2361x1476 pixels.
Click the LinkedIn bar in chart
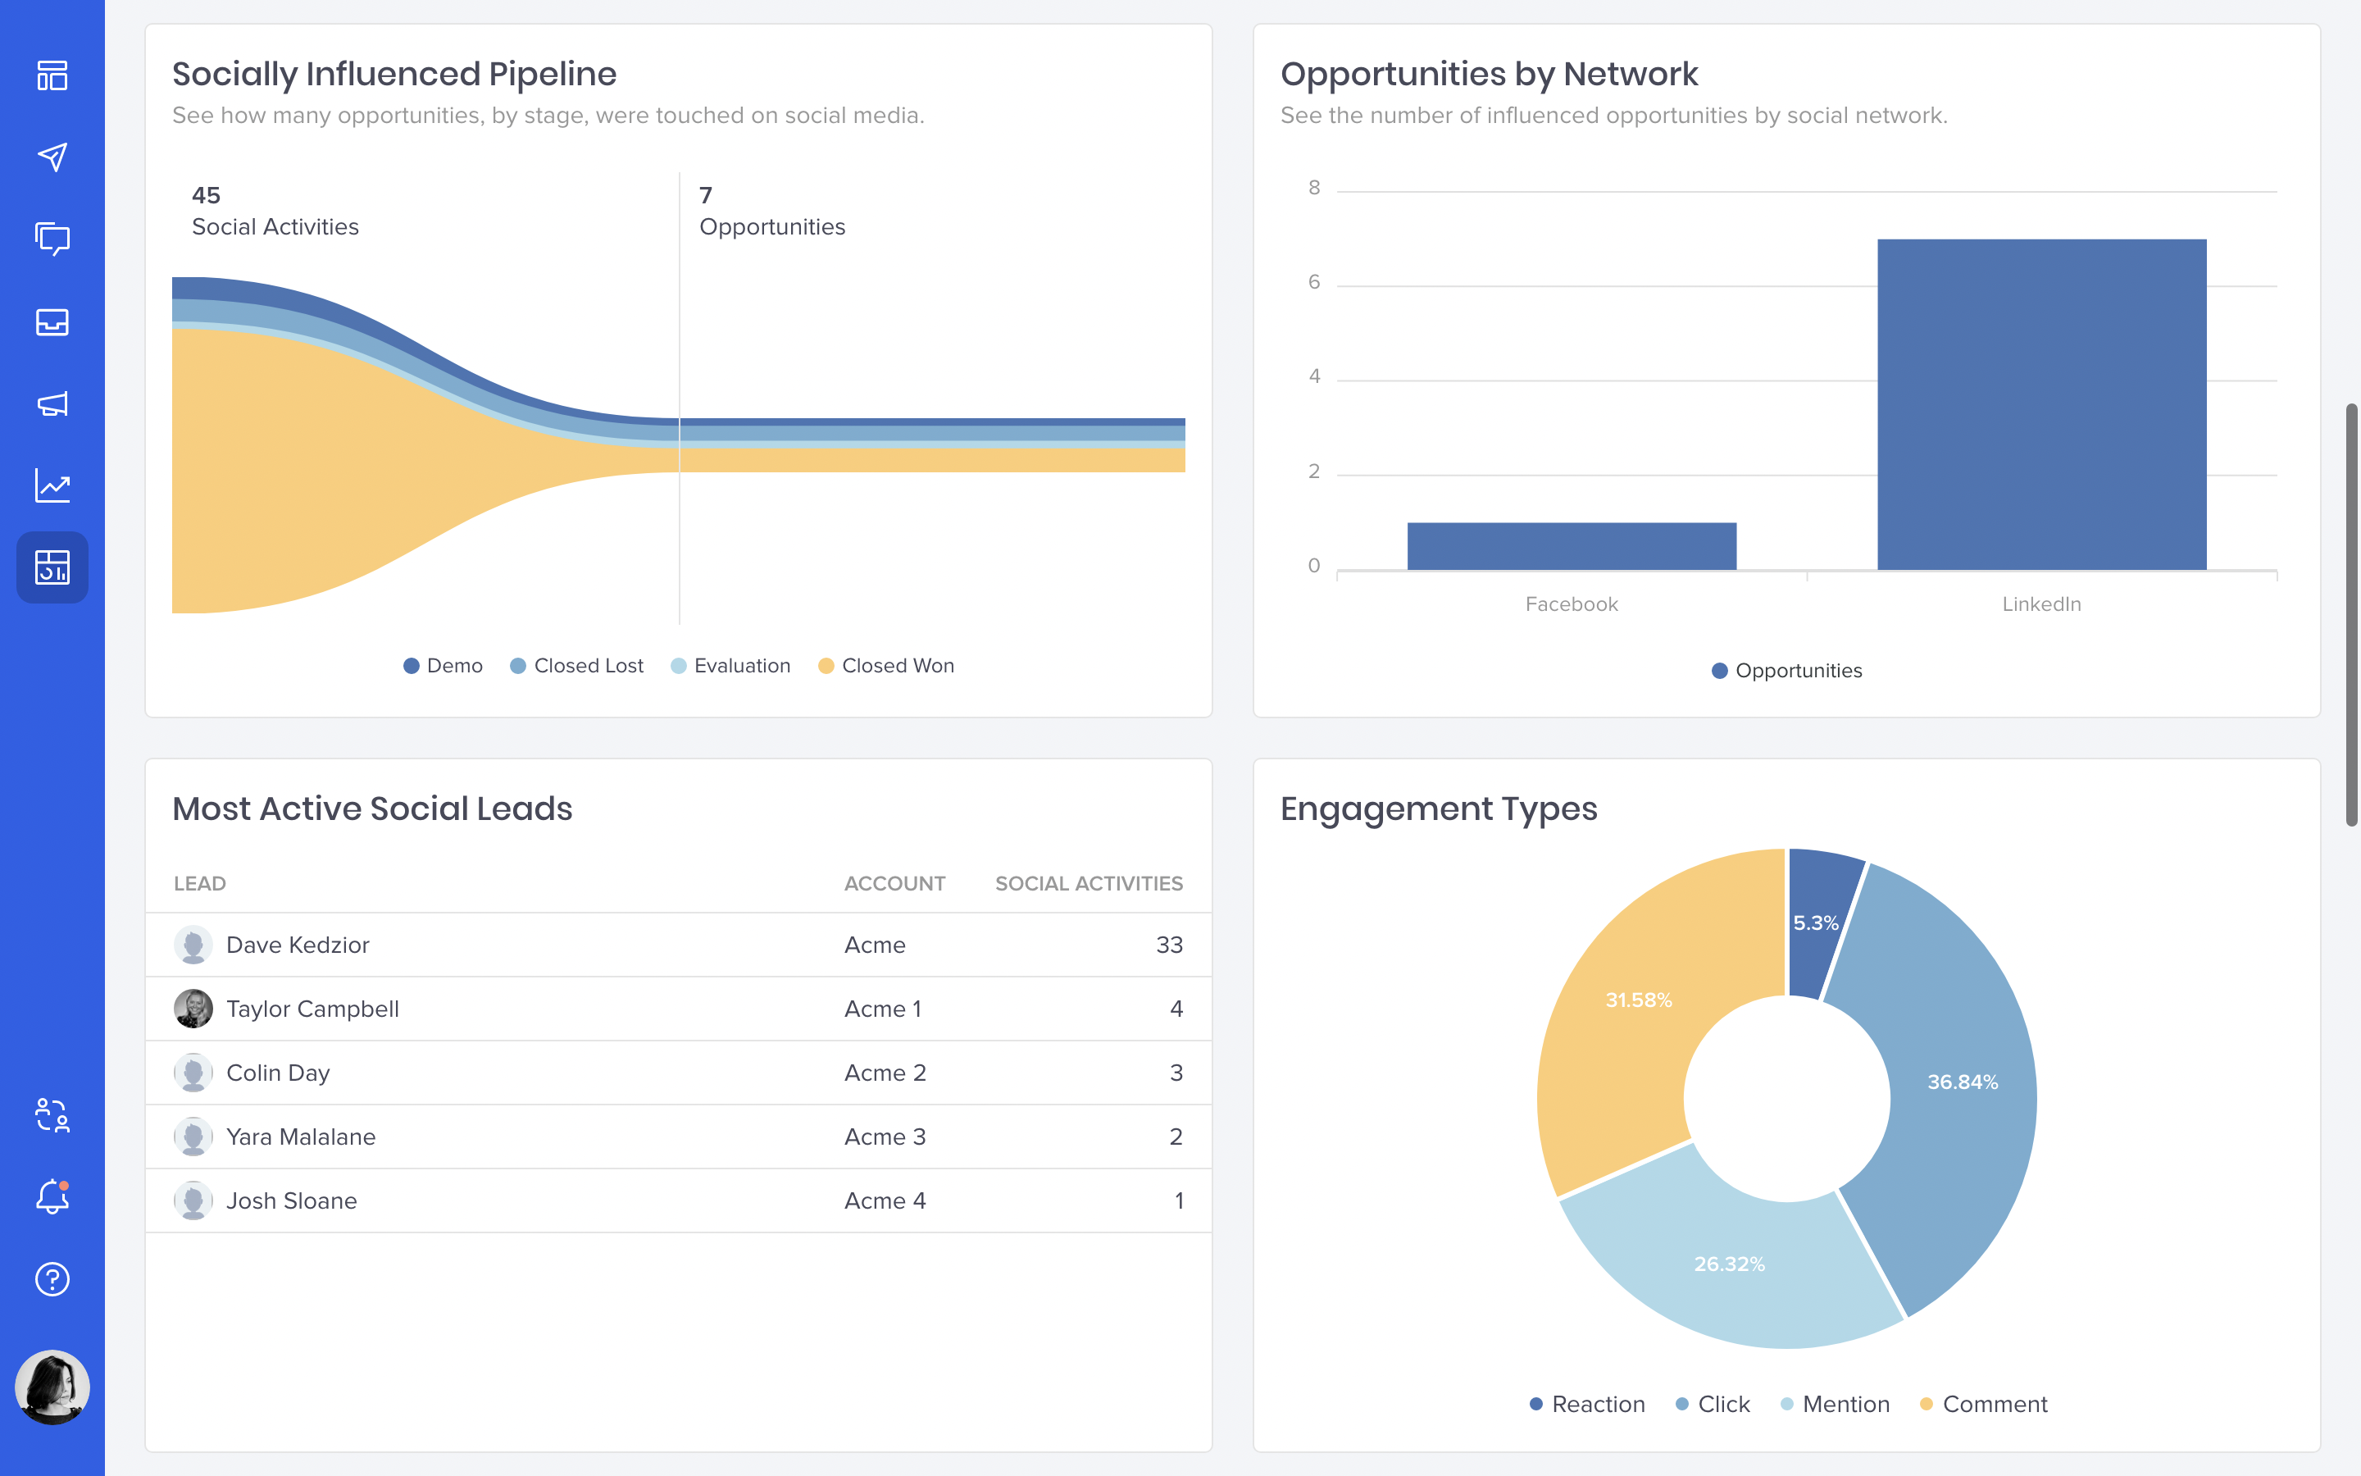2041,404
